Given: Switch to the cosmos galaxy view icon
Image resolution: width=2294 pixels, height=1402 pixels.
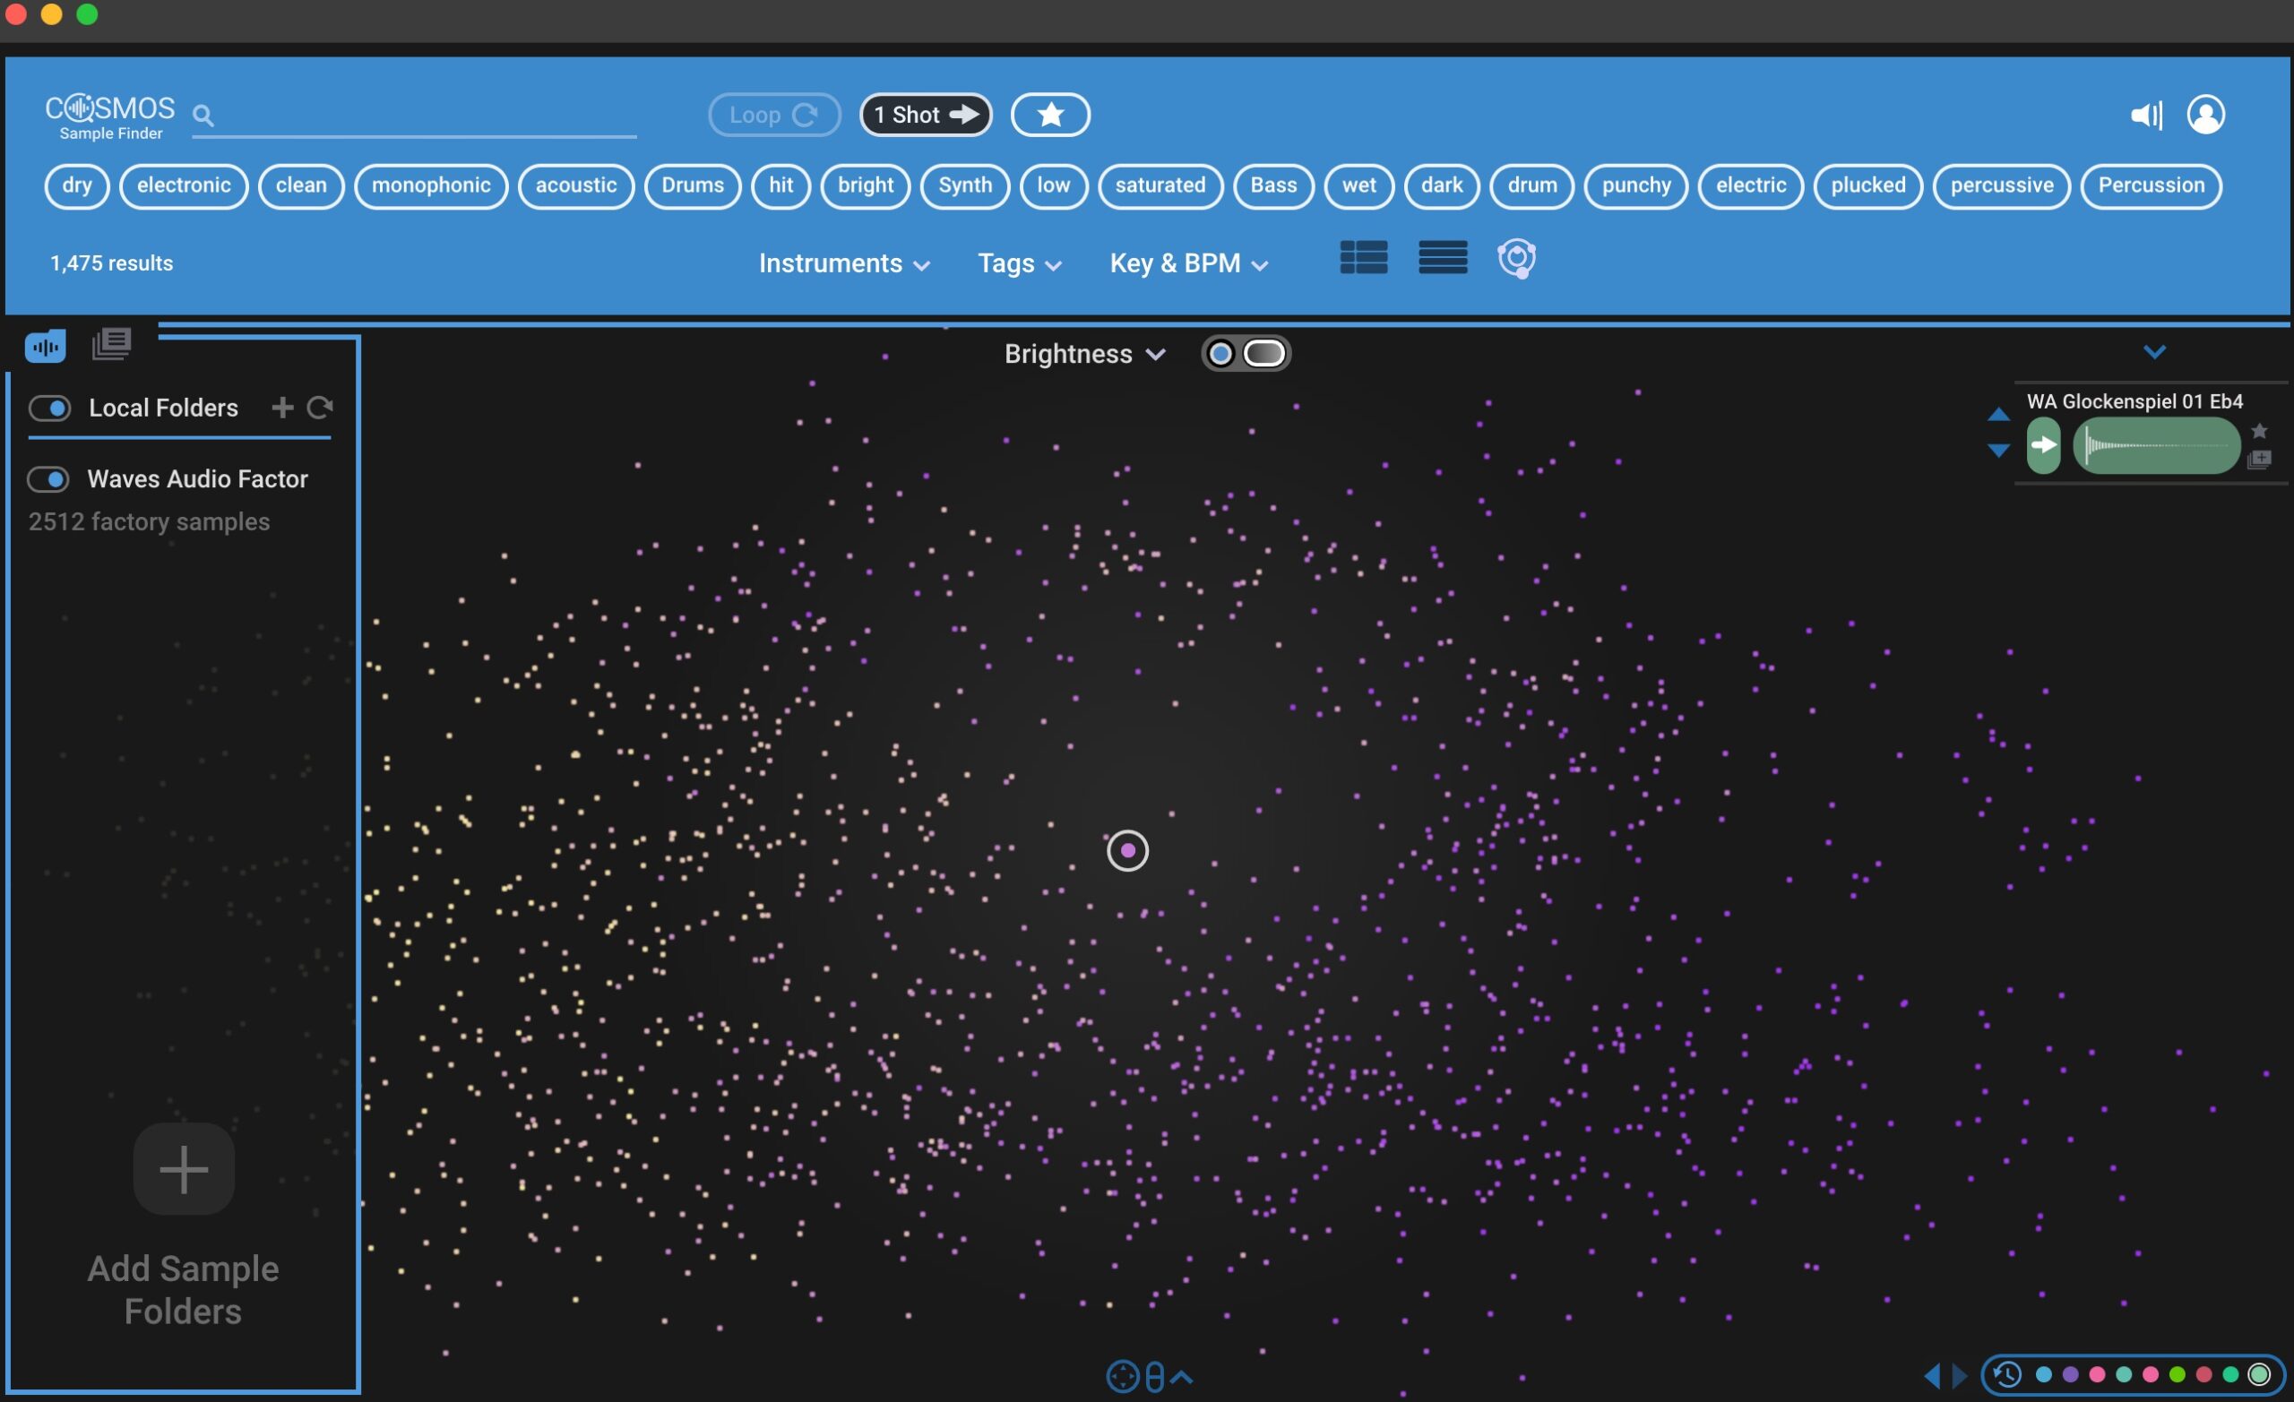Looking at the screenshot, I should click(1515, 259).
